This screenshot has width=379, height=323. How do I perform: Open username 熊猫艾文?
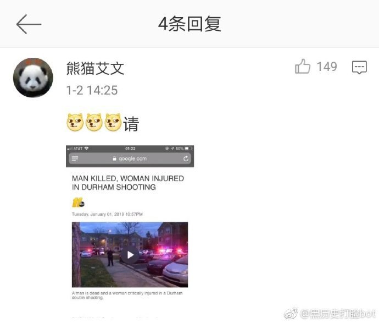point(95,68)
